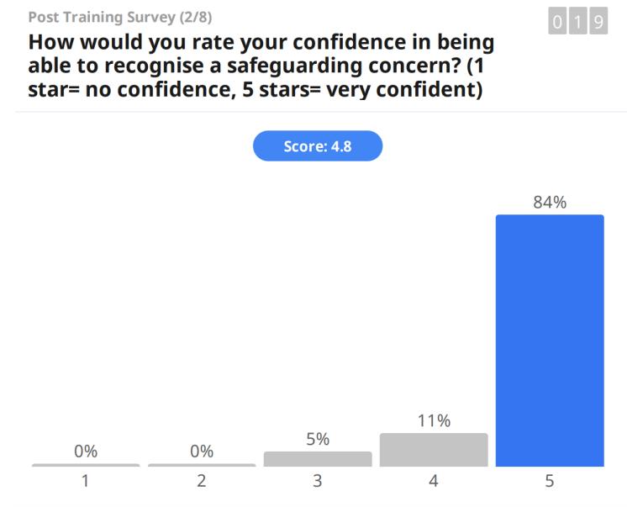The image size is (627, 507).
Task: Click the safeguarding confidence question heading
Action: 261,66
